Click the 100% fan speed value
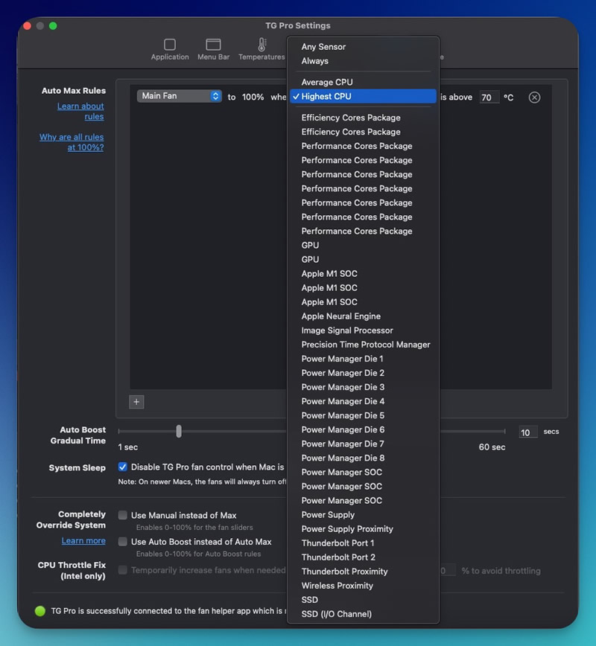 tap(253, 97)
